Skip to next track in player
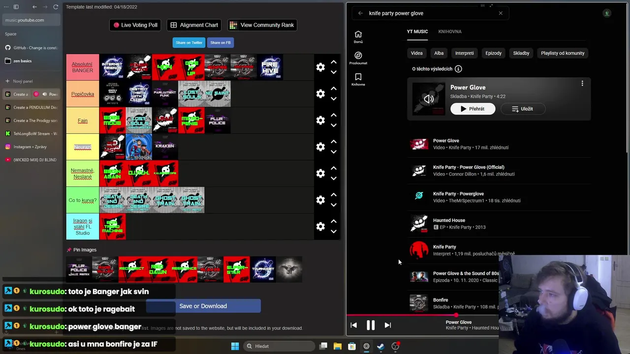Viewport: 630px width, 354px height. pyautogui.click(x=387, y=325)
